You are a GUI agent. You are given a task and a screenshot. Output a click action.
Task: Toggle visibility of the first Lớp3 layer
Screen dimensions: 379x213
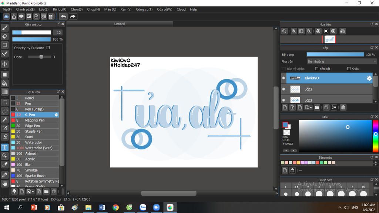coord(284,89)
